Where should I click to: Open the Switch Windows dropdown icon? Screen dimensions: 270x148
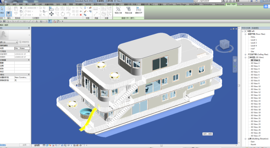pos(58,21)
